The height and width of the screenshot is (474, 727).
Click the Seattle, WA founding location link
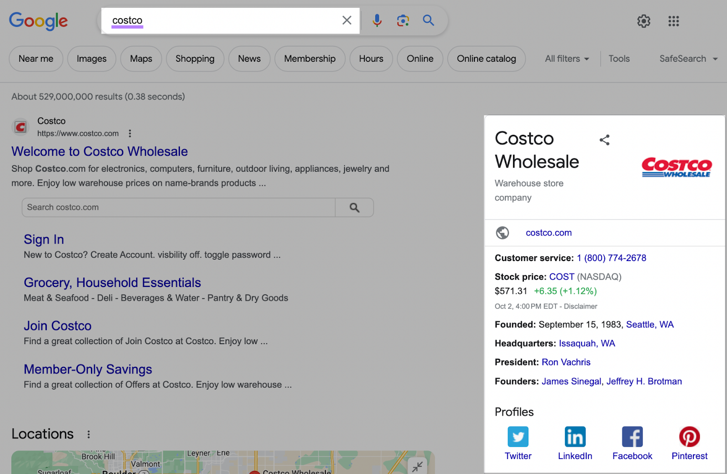point(650,324)
